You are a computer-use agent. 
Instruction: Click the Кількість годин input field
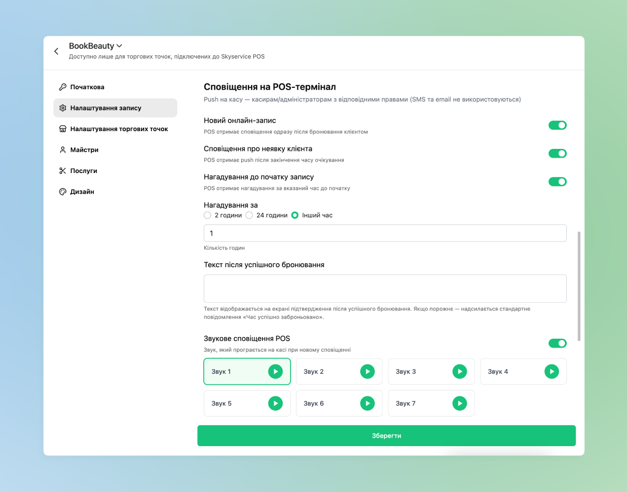(x=385, y=233)
